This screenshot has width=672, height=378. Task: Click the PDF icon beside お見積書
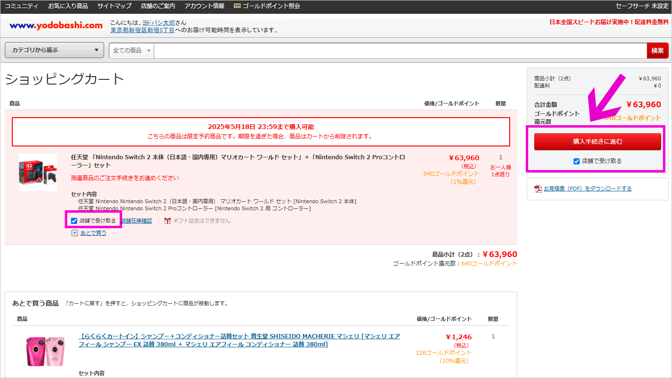538,189
